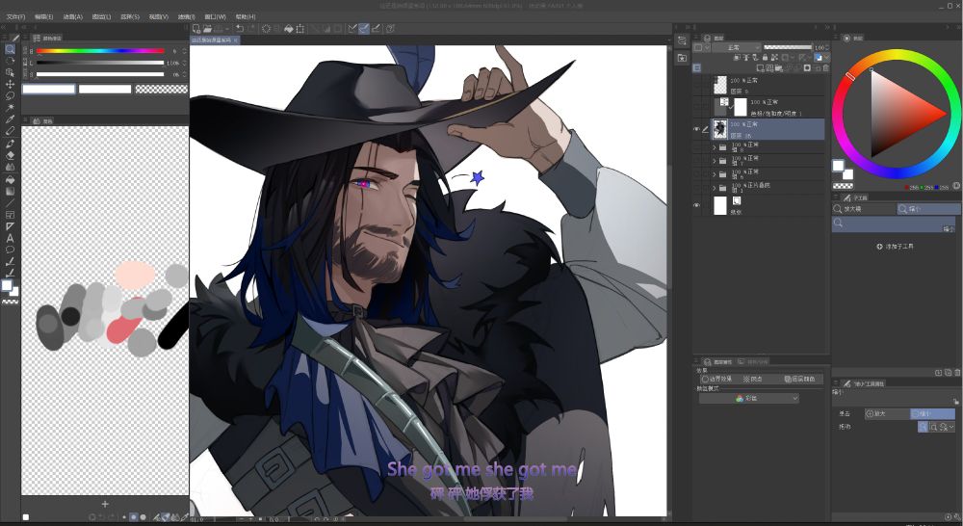The height and width of the screenshot is (526, 963).
Task: Adjust the luminance L slider
Action: point(100,63)
